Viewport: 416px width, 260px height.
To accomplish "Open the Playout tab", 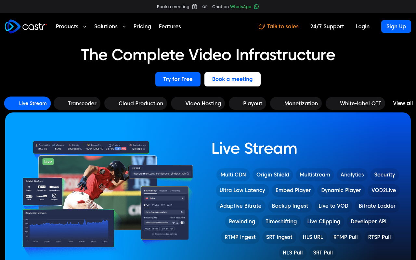I will pyautogui.click(x=247, y=103).
